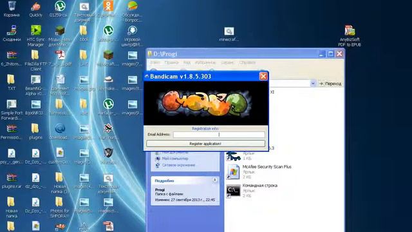Image resolution: width=412 pixels, height=232 pixels.
Task: Open the Избранное menu in Explorer window
Action: coord(205,63)
